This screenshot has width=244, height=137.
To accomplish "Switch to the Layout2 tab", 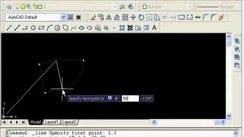I will (x=69, y=122).
